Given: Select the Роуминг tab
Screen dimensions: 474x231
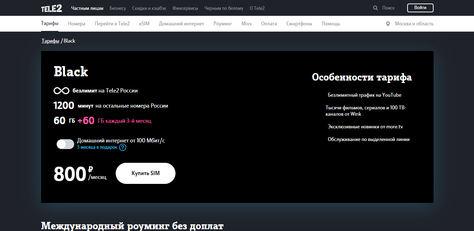Looking at the screenshot, I should (x=223, y=24).
